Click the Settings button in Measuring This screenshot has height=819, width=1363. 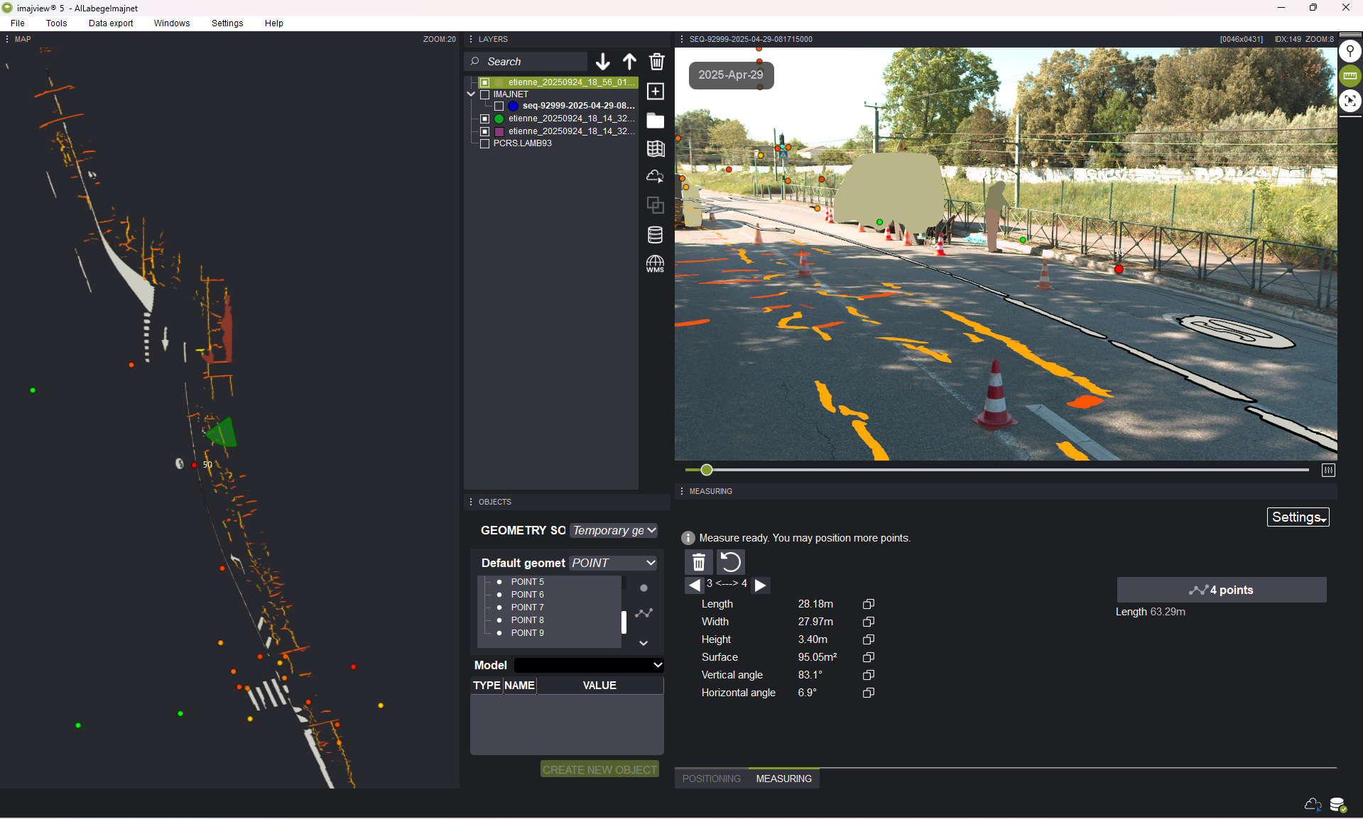[x=1298, y=517]
